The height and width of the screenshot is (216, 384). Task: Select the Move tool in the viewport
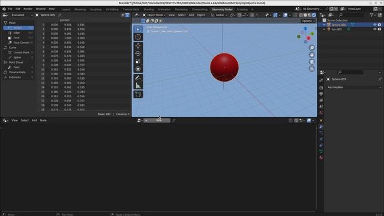click(138, 46)
